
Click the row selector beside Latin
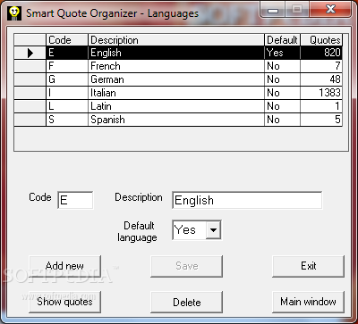point(30,106)
